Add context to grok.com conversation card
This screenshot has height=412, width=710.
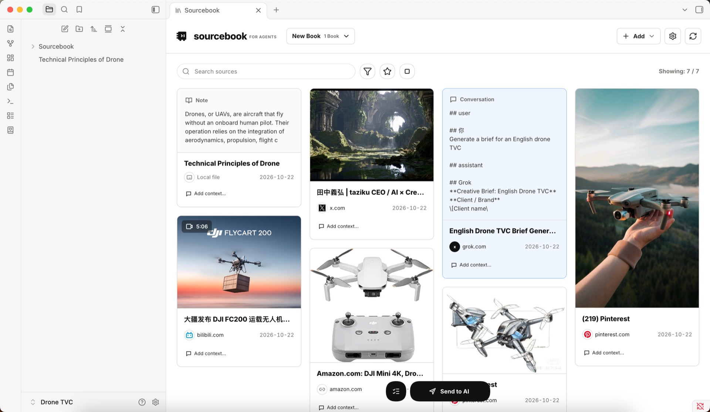471,265
